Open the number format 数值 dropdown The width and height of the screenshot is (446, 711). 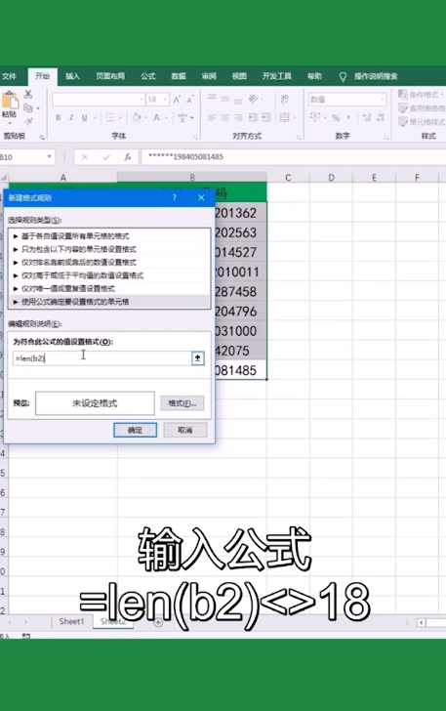tap(383, 100)
